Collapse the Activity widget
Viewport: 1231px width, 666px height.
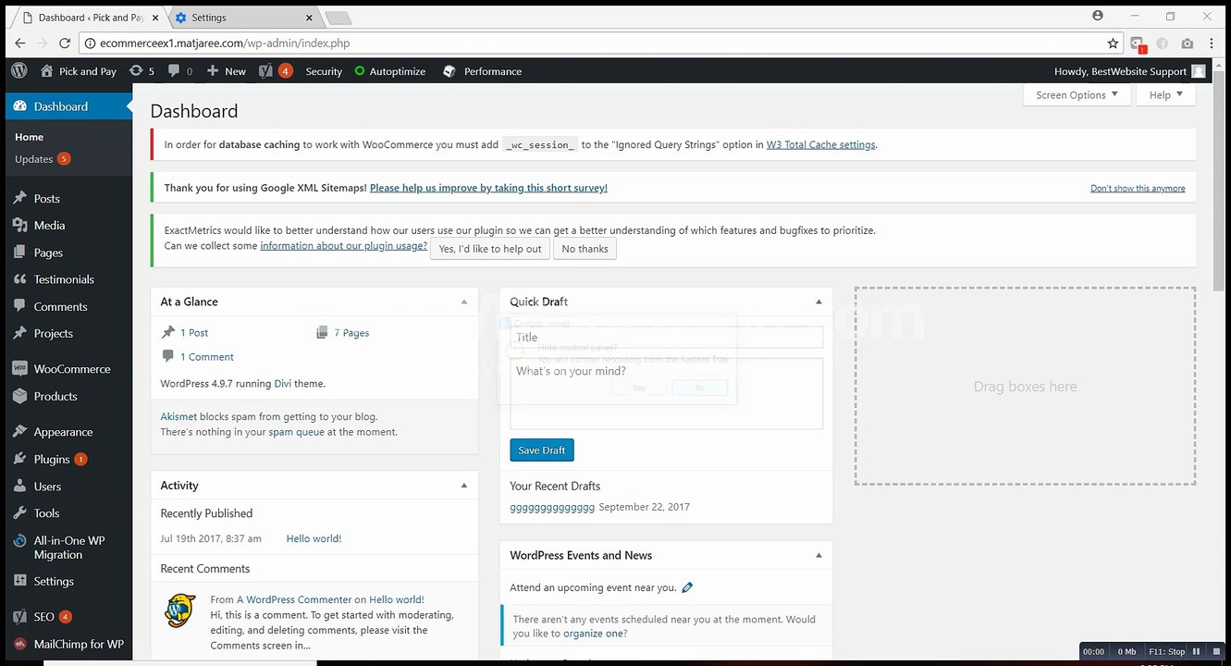click(x=464, y=486)
